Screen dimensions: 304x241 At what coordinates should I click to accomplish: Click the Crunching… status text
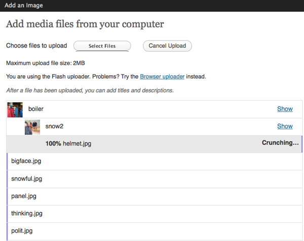pos(280,143)
